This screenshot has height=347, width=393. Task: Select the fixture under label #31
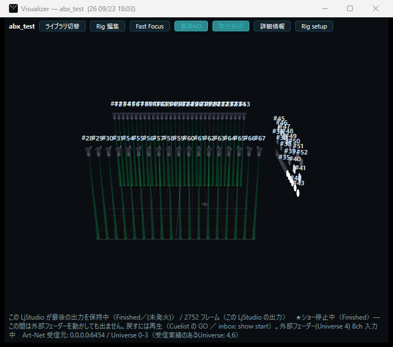[119, 152]
